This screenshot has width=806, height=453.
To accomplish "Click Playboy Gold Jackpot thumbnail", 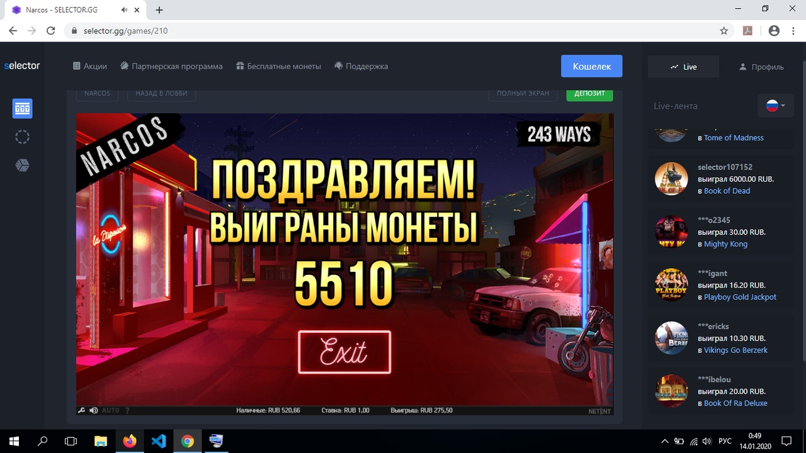I will [671, 285].
